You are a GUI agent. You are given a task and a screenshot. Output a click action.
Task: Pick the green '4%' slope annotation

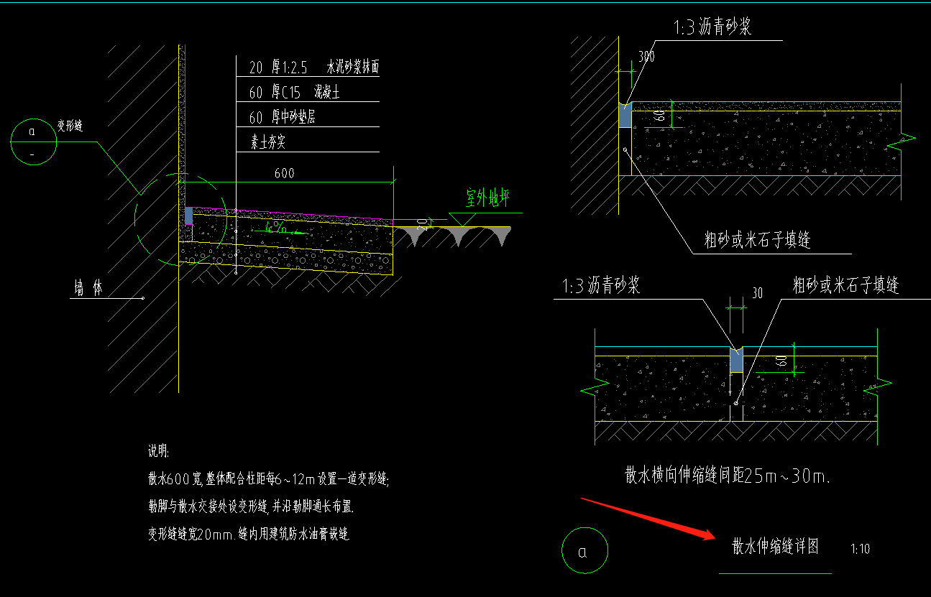tap(275, 227)
